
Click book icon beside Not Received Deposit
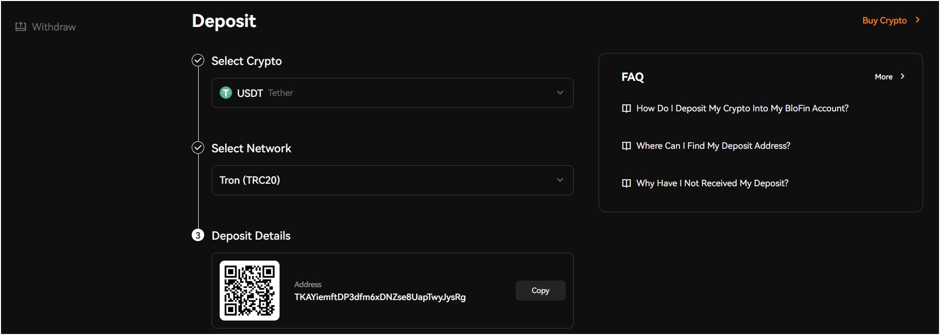pyautogui.click(x=627, y=183)
